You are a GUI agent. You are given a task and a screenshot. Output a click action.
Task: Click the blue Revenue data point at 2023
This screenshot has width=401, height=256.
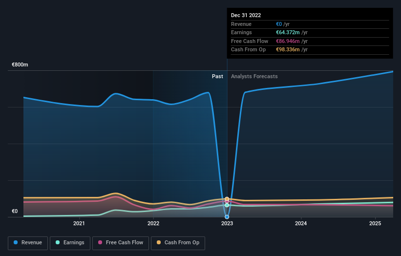227,217
